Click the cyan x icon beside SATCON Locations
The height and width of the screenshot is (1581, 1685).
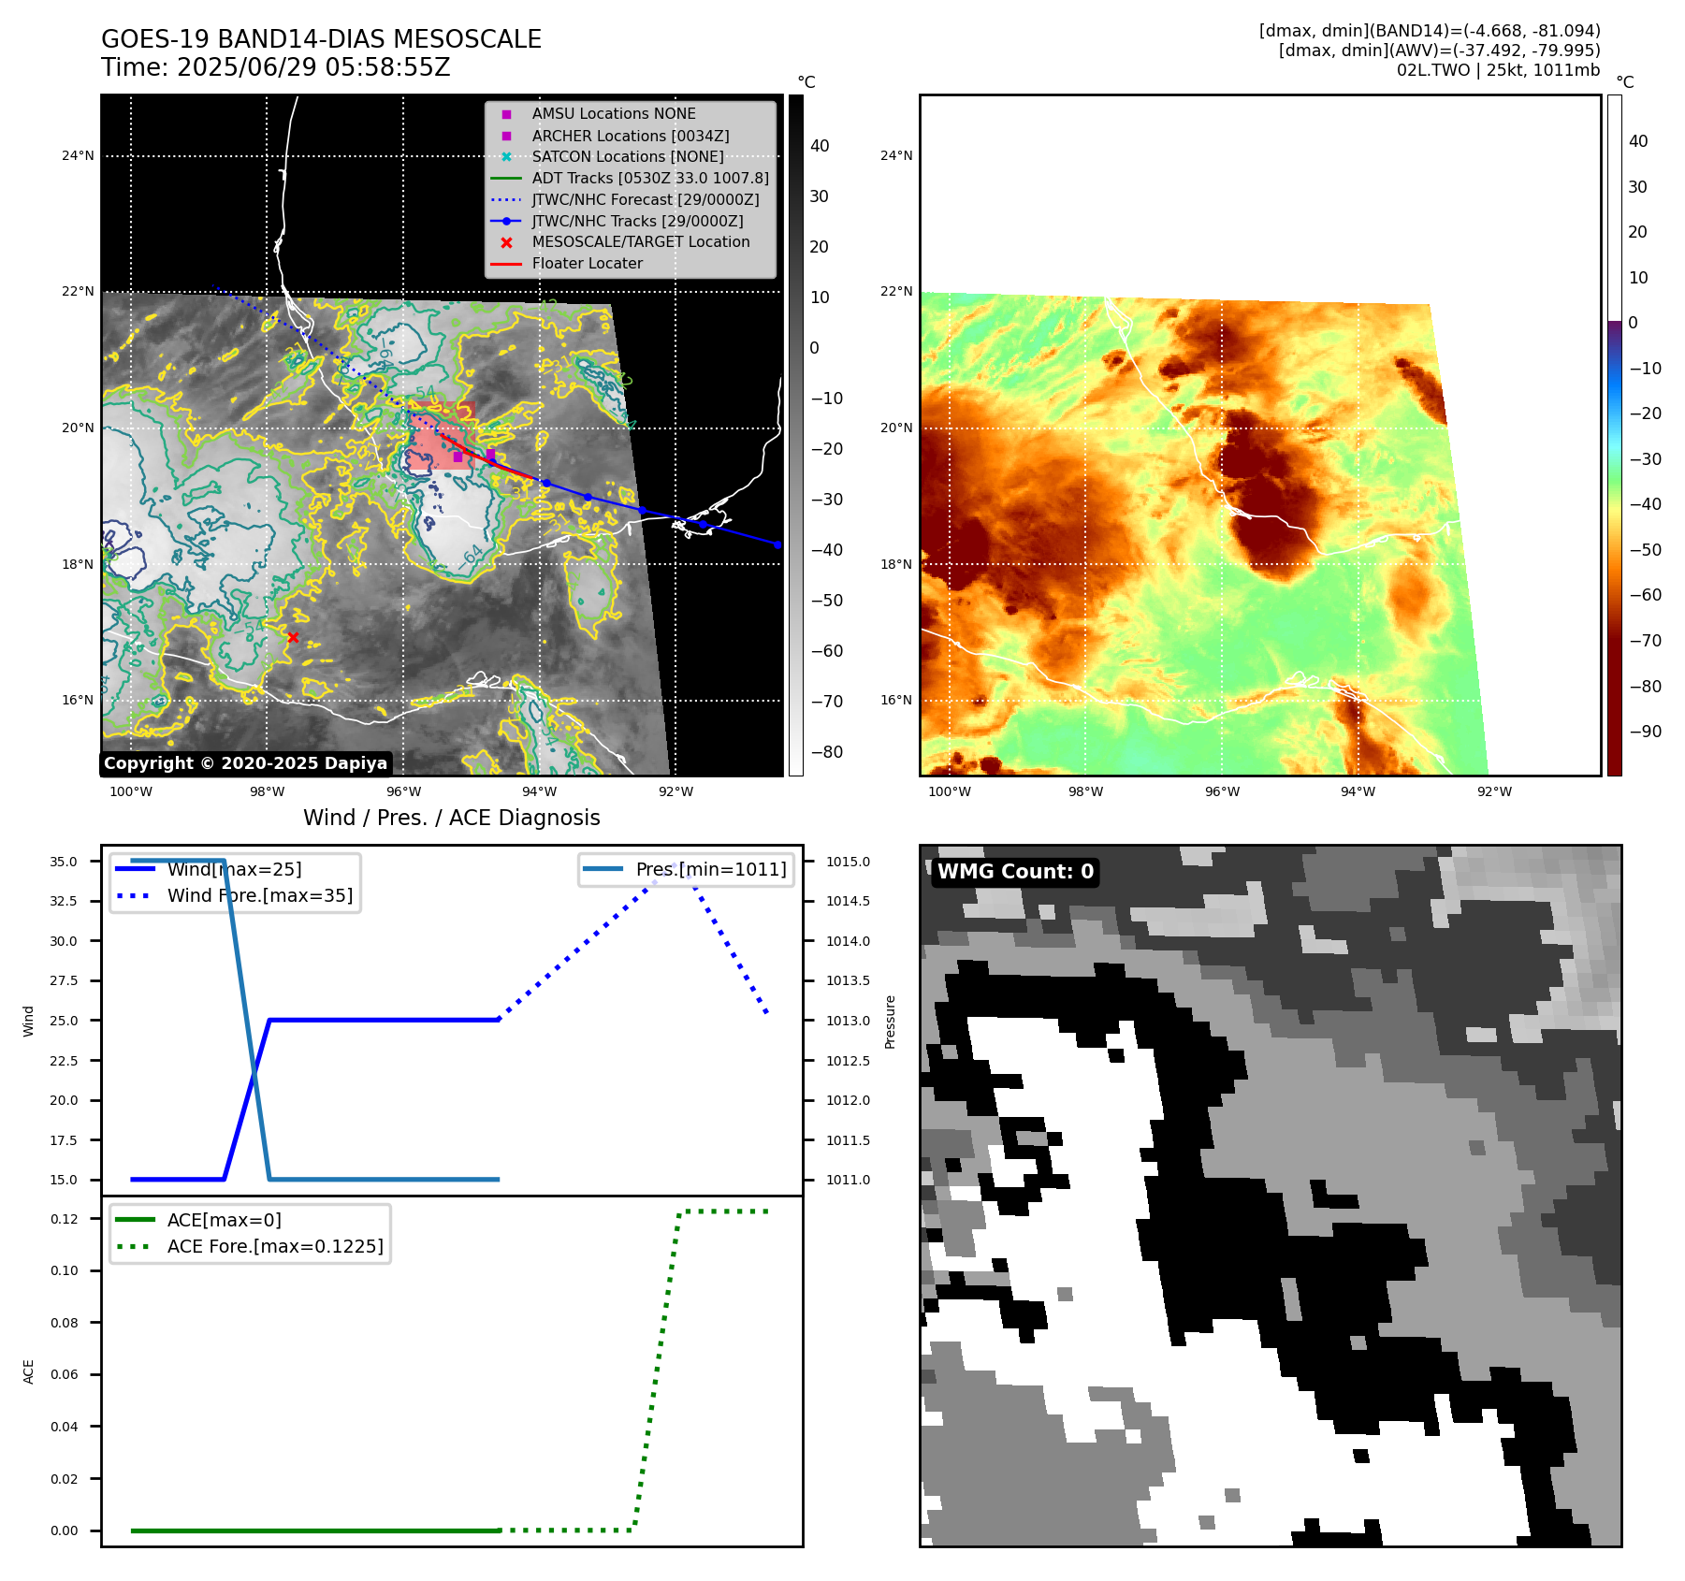506,157
